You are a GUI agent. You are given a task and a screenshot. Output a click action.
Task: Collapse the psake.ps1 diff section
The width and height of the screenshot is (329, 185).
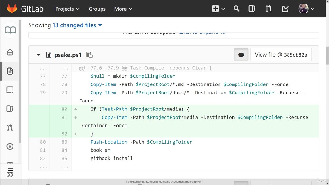tap(38, 55)
